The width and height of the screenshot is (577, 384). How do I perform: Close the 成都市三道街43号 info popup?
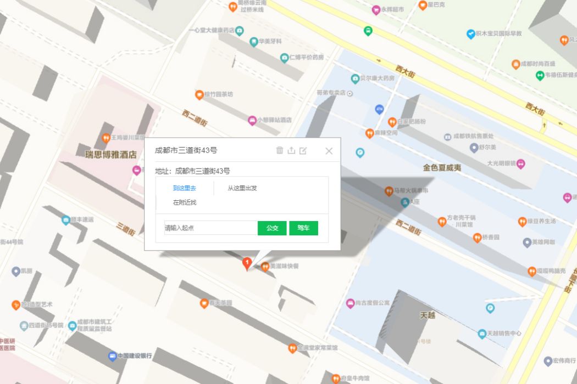tap(329, 151)
